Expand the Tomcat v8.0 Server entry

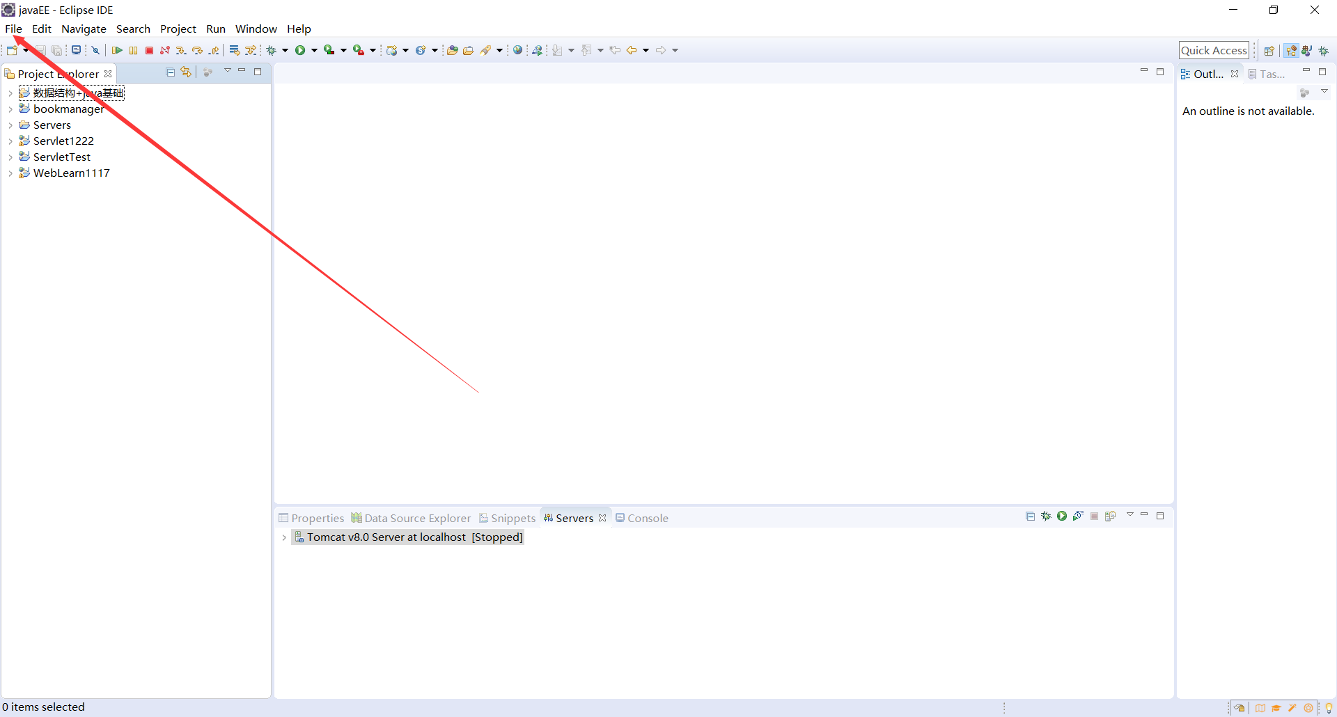click(284, 537)
